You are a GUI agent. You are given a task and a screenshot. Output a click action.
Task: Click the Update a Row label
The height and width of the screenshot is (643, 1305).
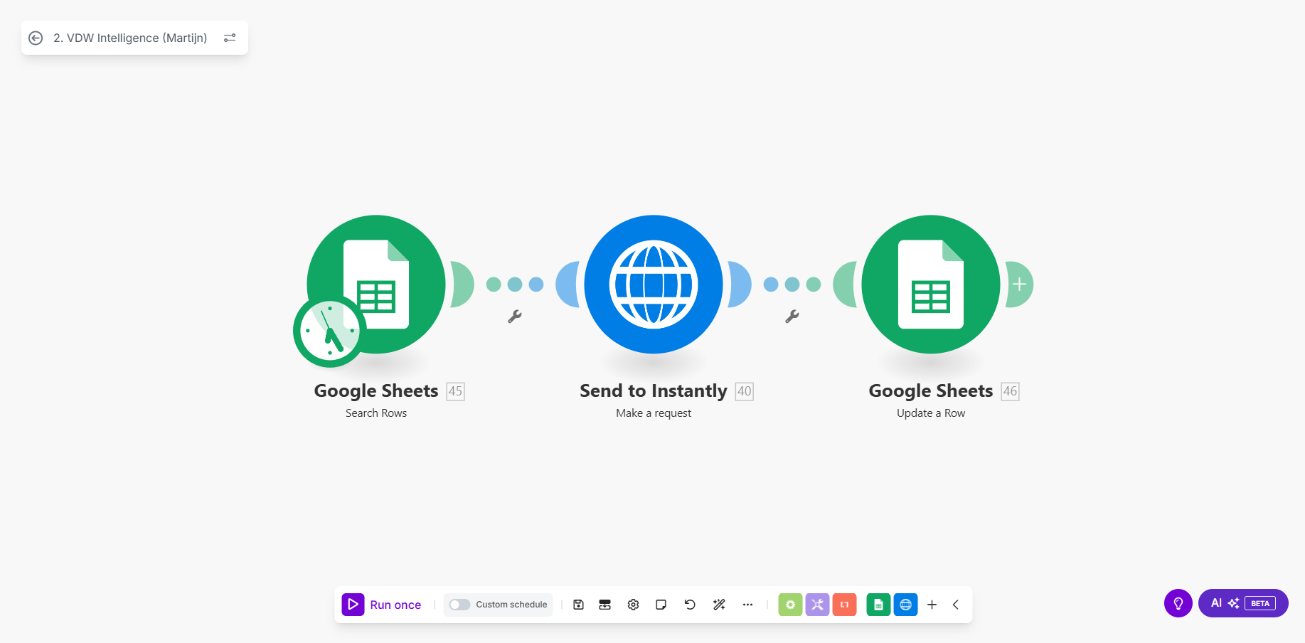pyautogui.click(x=931, y=413)
